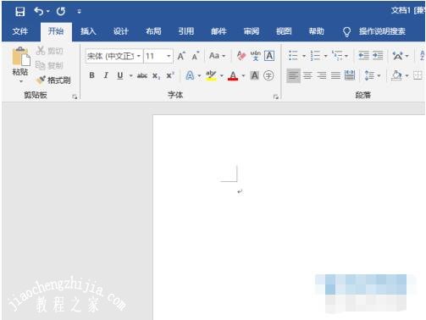The height and width of the screenshot is (320, 426).
Task: Apply a bulleted list
Action: point(293,56)
